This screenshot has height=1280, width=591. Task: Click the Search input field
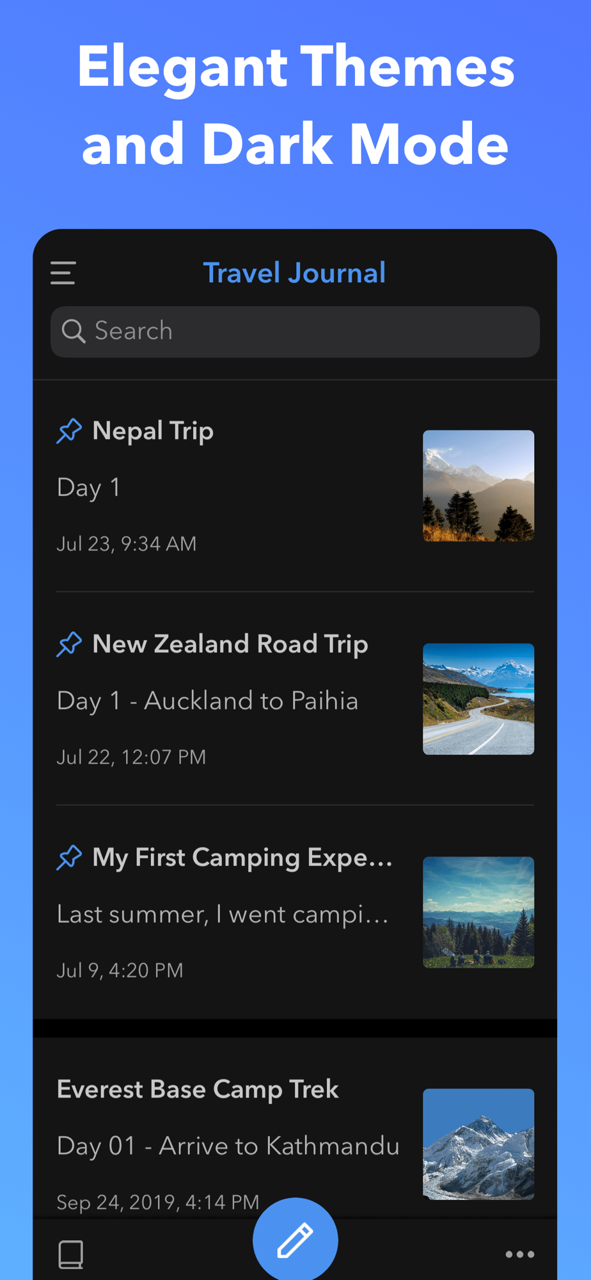[307, 332]
